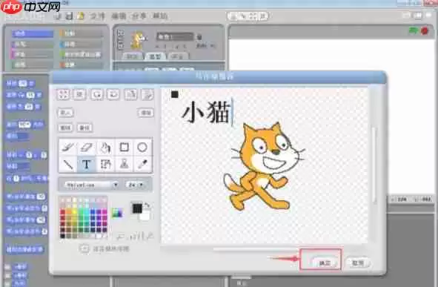
Task: Select the 控制 blocks category
Action: pos(81,33)
